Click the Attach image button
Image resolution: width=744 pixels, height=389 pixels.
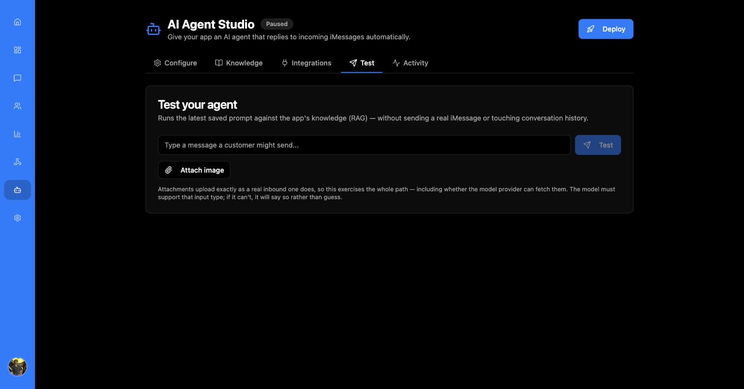point(194,170)
